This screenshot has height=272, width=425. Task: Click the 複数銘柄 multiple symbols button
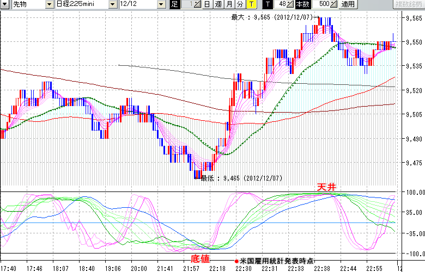(x=408, y=4)
